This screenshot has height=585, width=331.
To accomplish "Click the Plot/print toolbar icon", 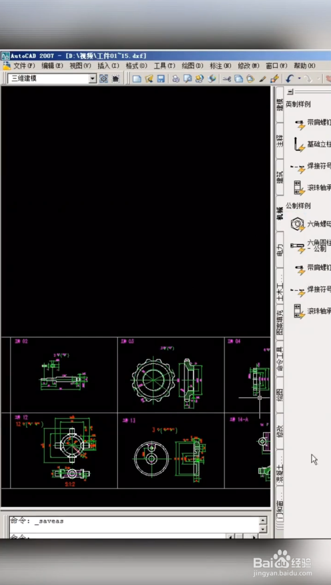I will click(x=176, y=79).
